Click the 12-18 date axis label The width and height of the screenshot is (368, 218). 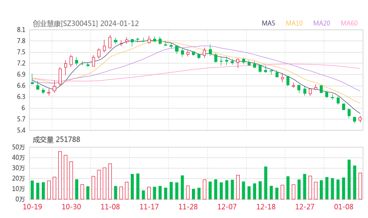266,207
